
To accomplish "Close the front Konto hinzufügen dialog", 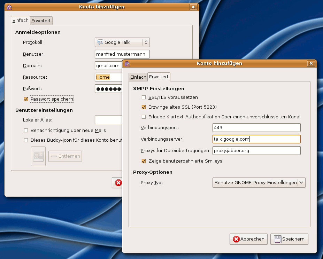I will 311,63.
